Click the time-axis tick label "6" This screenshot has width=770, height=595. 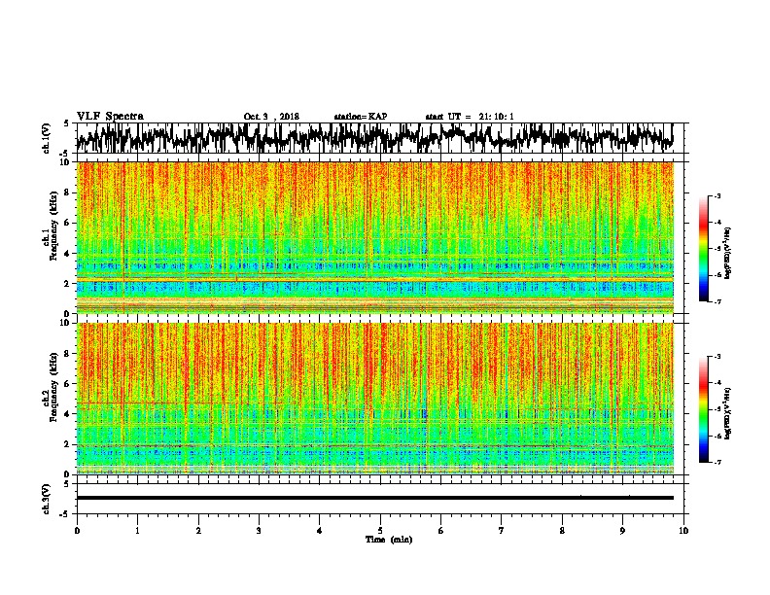441,531
